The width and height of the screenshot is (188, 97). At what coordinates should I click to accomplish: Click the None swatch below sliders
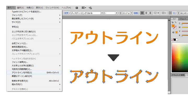point(173,40)
